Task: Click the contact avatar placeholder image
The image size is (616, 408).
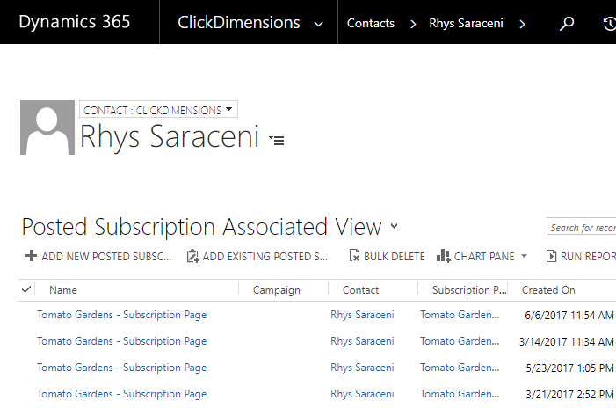Action: point(47,127)
